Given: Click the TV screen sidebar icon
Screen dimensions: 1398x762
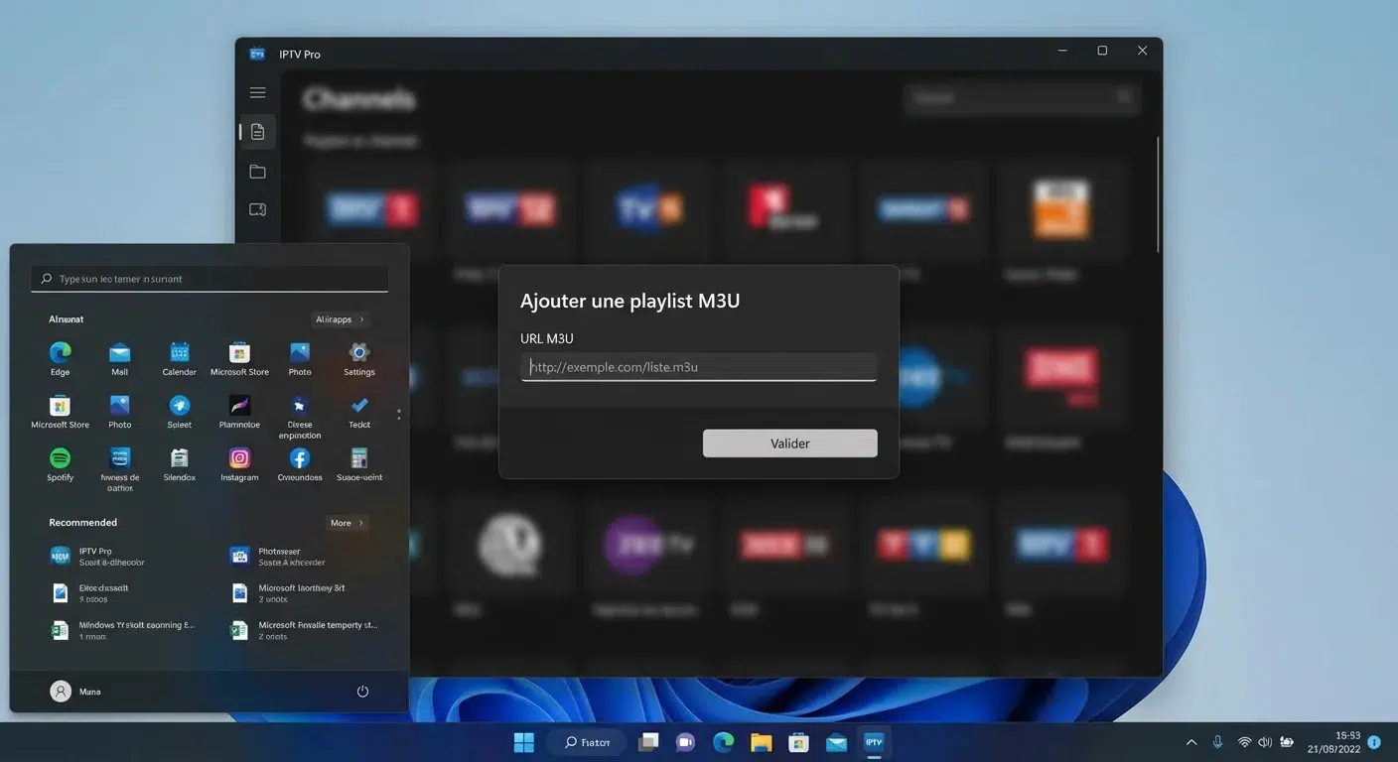Looking at the screenshot, I should click(257, 209).
